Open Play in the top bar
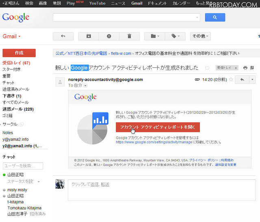This screenshot has height=222, width=260. [71, 3]
